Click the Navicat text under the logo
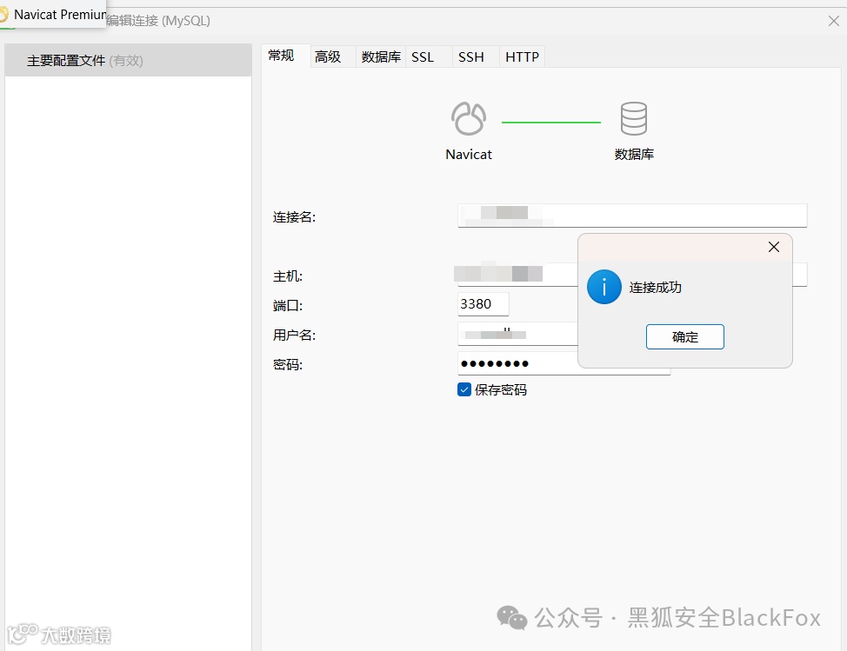 click(469, 155)
